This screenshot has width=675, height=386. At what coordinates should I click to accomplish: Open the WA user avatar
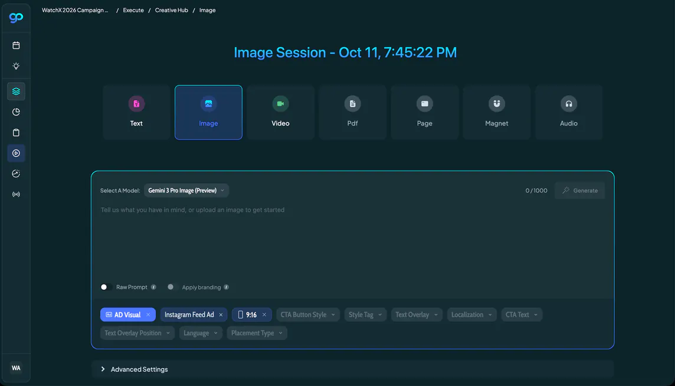pyautogui.click(x=16, y=368)
